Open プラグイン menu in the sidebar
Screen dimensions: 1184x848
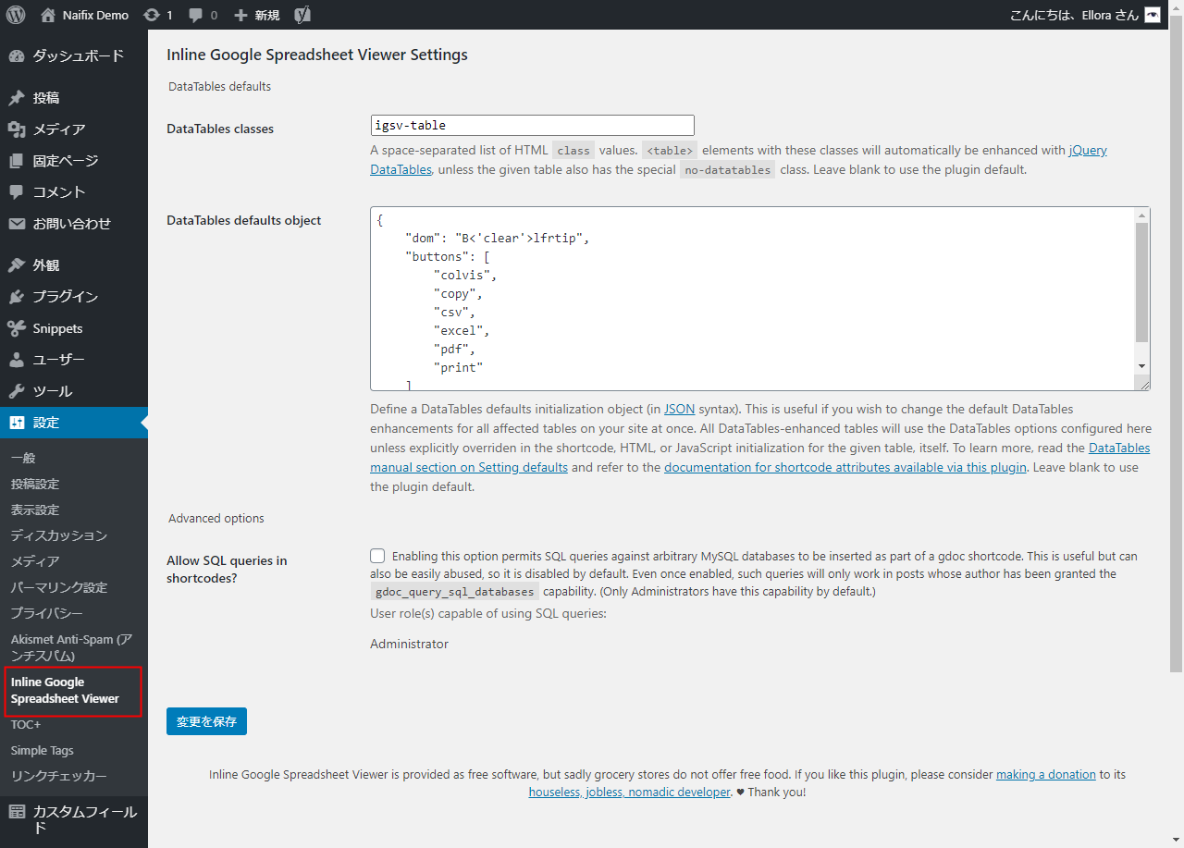click(x=74, y=297)
